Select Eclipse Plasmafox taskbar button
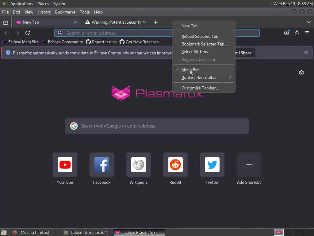Image resolution: width=314 pixels, height=236 pixels. click(140, 232)
